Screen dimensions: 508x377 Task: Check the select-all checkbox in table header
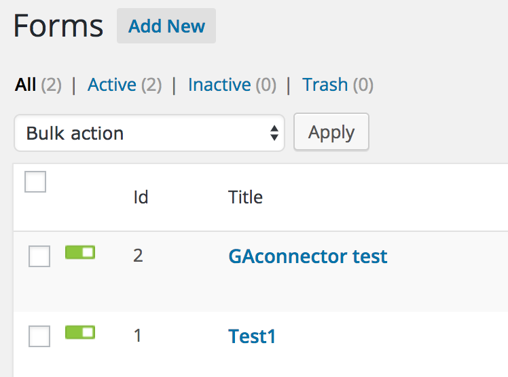click(x=35, y=182)
